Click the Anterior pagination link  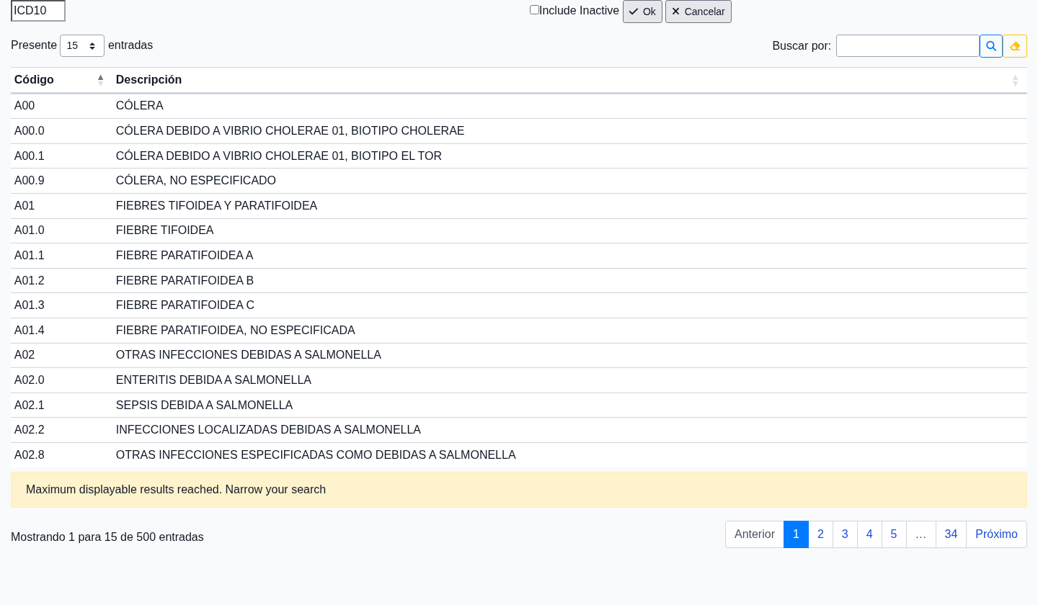[x=754, y=534]
